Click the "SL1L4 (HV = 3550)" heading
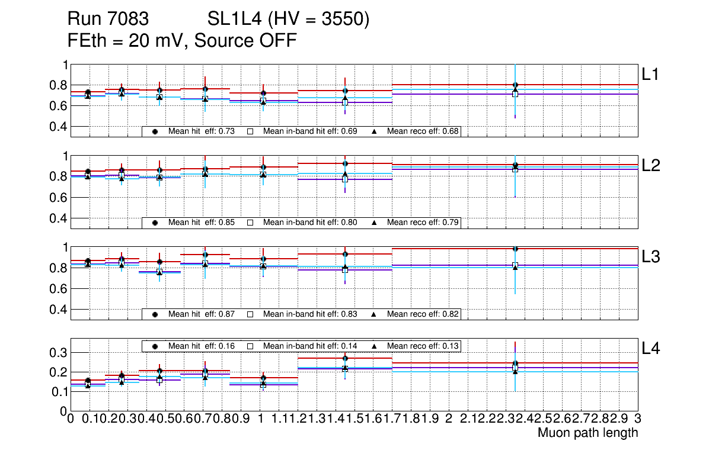The width and height of the screenshot is (709, 457). [289, 20]
